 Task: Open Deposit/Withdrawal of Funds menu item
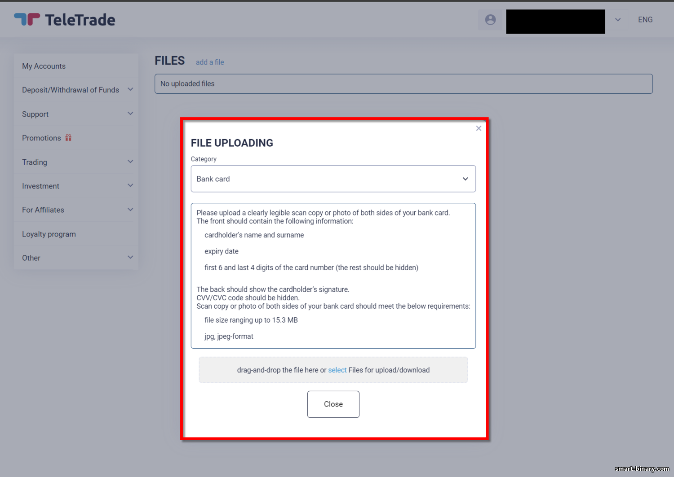pos(71,90)
